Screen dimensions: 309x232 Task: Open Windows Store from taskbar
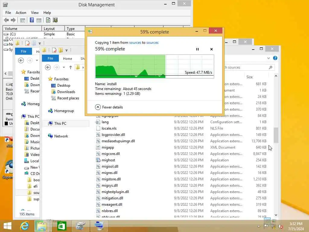tap(62, 226)
